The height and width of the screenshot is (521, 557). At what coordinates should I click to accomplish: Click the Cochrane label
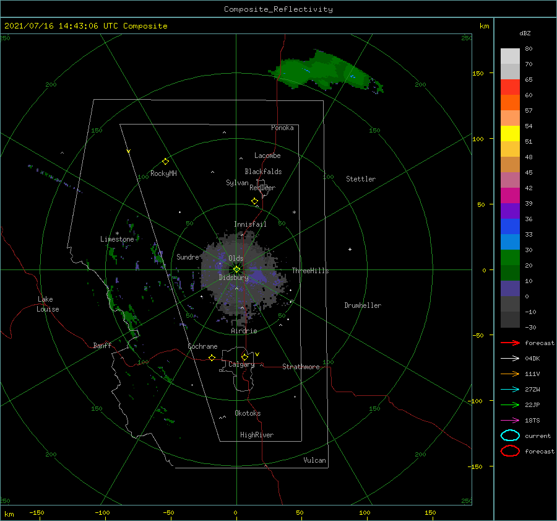coord(202,346)
